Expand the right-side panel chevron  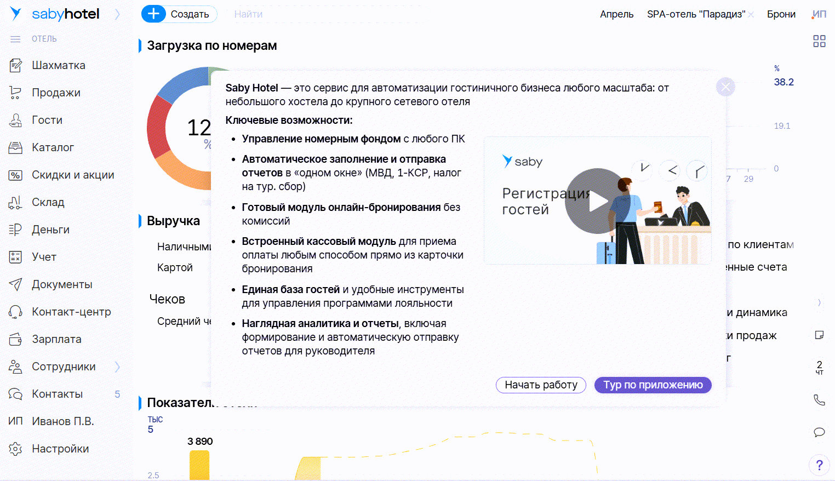(x=819, y=302)
